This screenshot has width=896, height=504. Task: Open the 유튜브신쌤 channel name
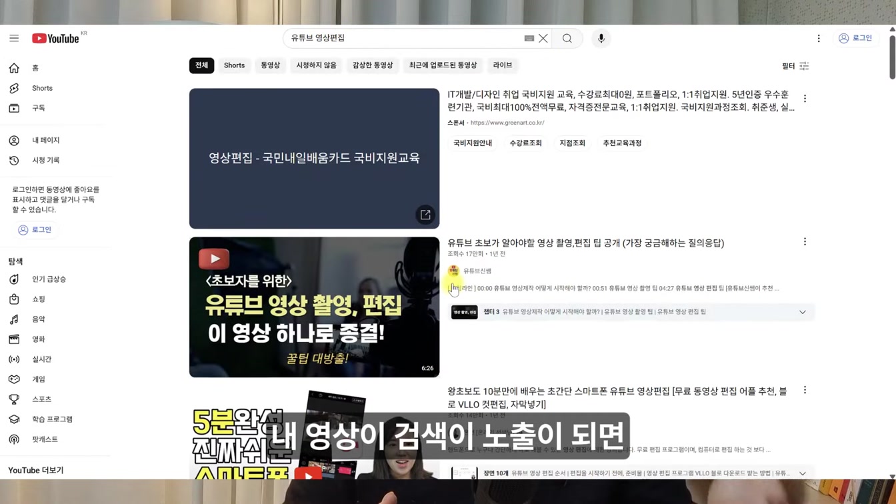coord(477,271)
